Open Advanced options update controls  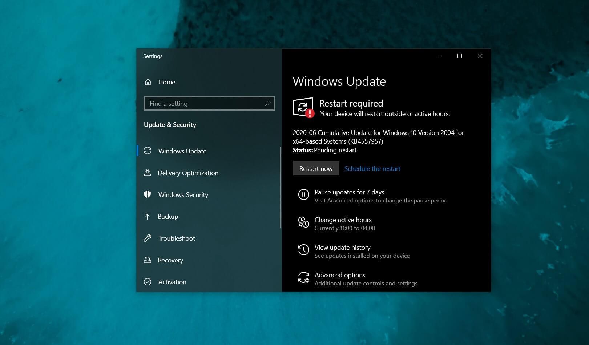(340, 275)
